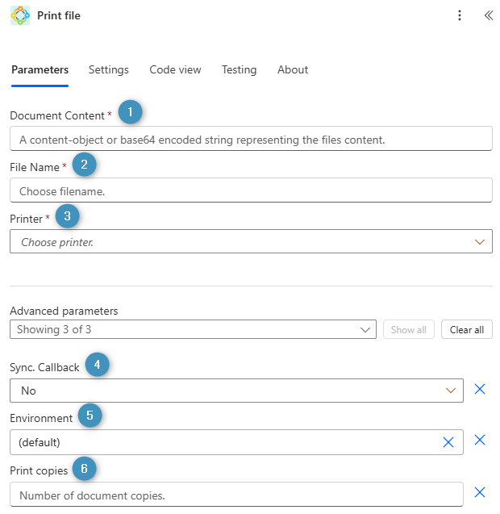Viewport: 500px width, 514px height.
Task: Focus the Print copies number field
Action: [236, 495]
